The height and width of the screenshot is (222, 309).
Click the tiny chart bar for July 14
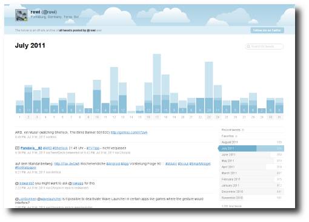tap(131, 112)
